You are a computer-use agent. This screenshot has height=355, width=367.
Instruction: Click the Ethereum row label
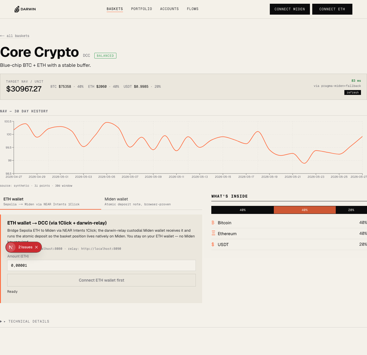click(x=227, y=234)
